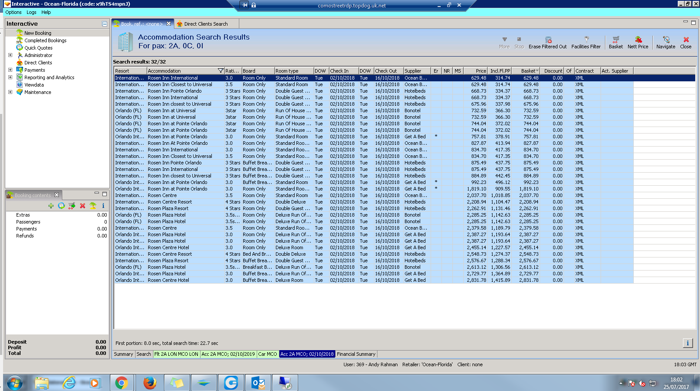Image resolution: width=700 pixels, height=391 pixels.
Task: Open Google Chrome from the taskbar
Action: [x=122, y=383]
